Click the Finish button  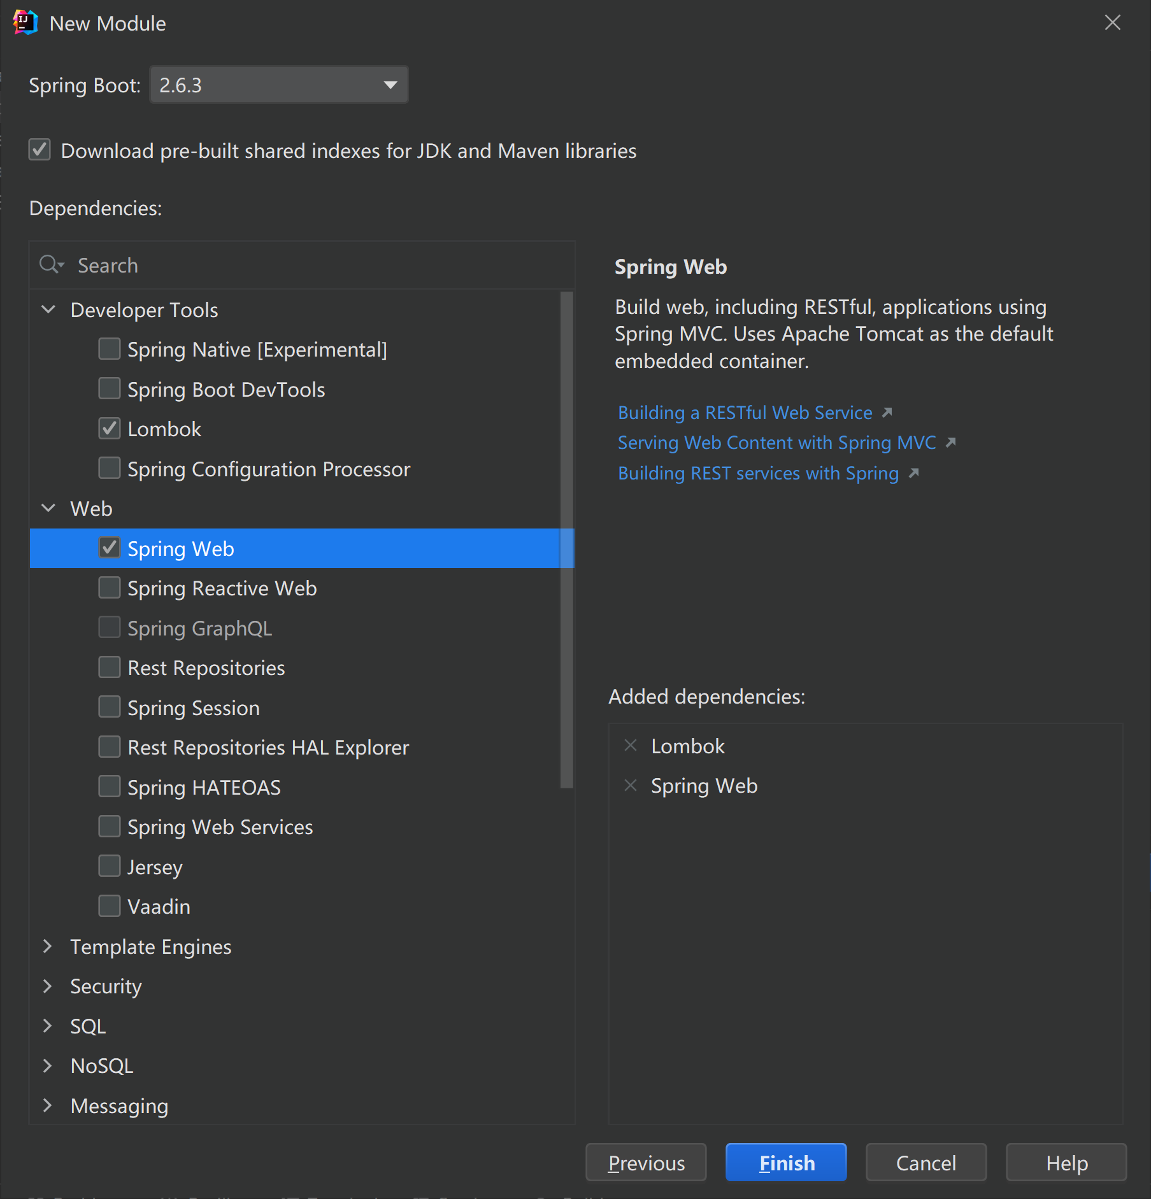(x=786, y=1163)
